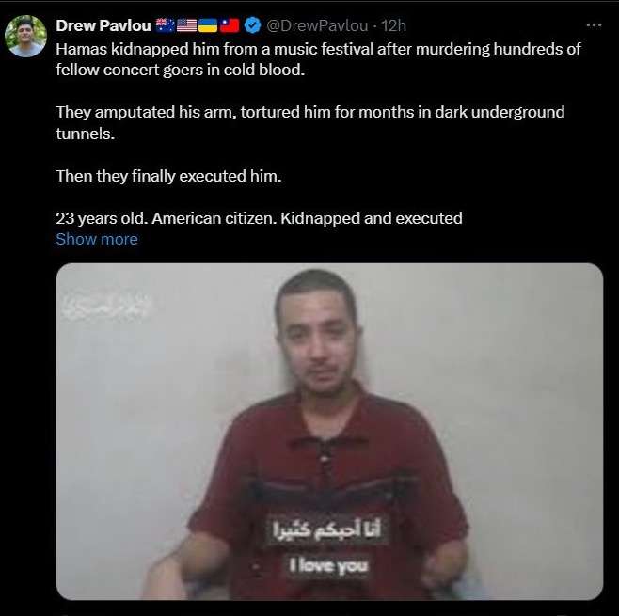Click the Australian flag emoji

tap(166, 25)
